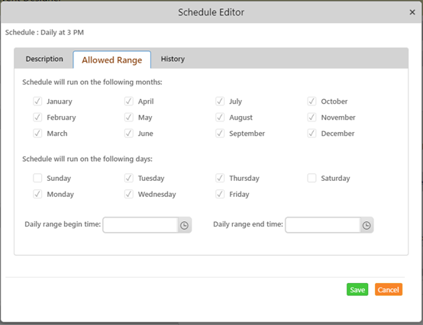Untick the December checkbox

click(x=312, y=134)
